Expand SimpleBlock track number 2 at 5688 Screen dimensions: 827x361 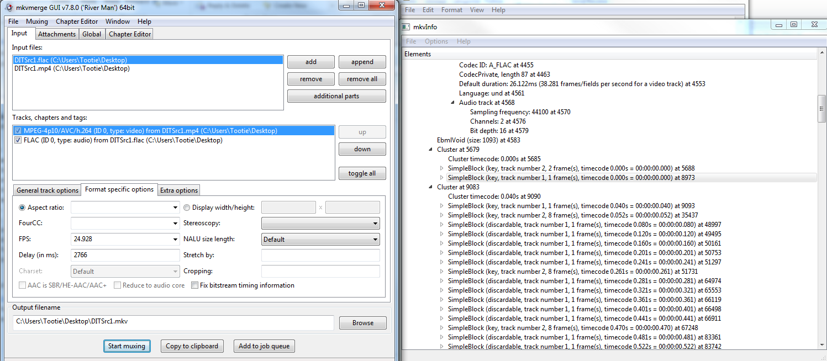(442, 168)
